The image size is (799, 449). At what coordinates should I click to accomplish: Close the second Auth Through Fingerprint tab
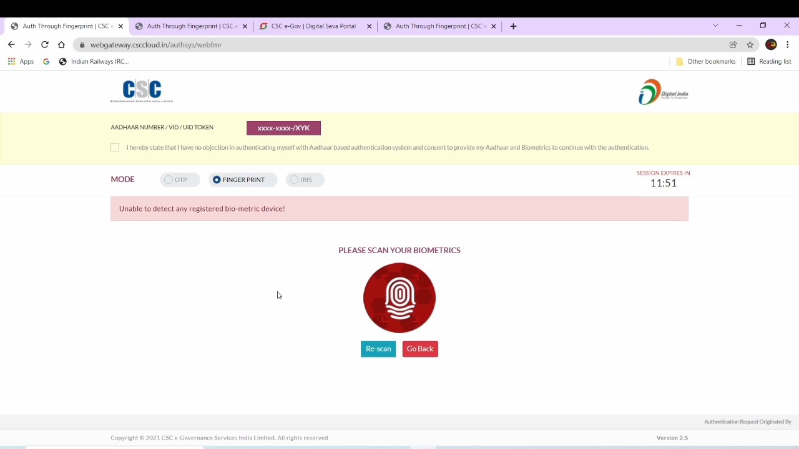click(245, 26)
